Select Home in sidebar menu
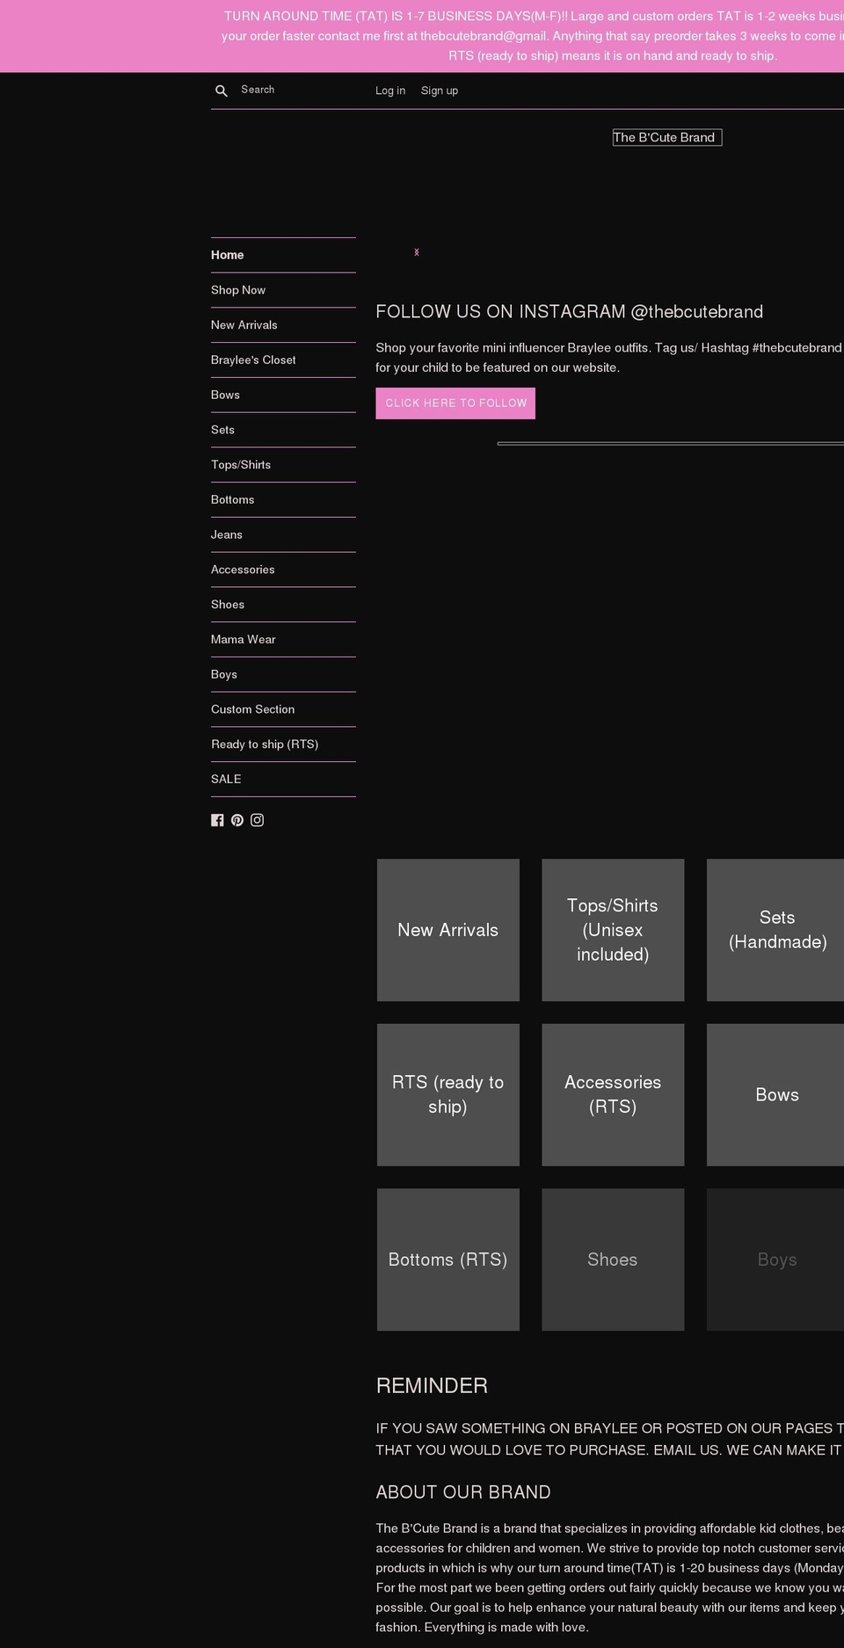Viewport: 844px width, 1648px height. [283, 255]
